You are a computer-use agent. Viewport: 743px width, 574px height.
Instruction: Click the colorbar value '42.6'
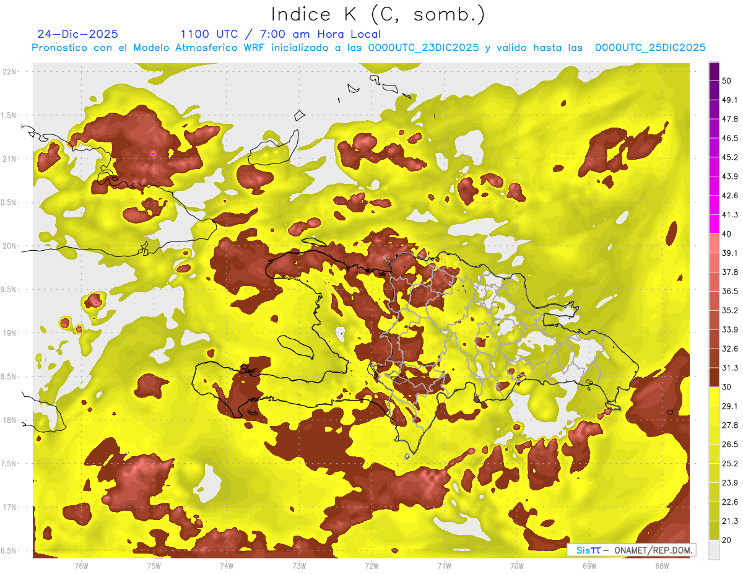pos(730,196)
